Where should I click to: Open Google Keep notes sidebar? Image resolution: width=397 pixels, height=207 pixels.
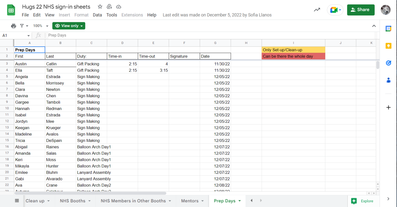pyautogui.click(x=388, y=46)
